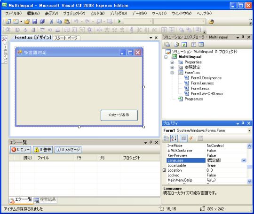This screenshot has width=254, height=214.
Task: Expand the Properties folder node
Action: (172, 62)
